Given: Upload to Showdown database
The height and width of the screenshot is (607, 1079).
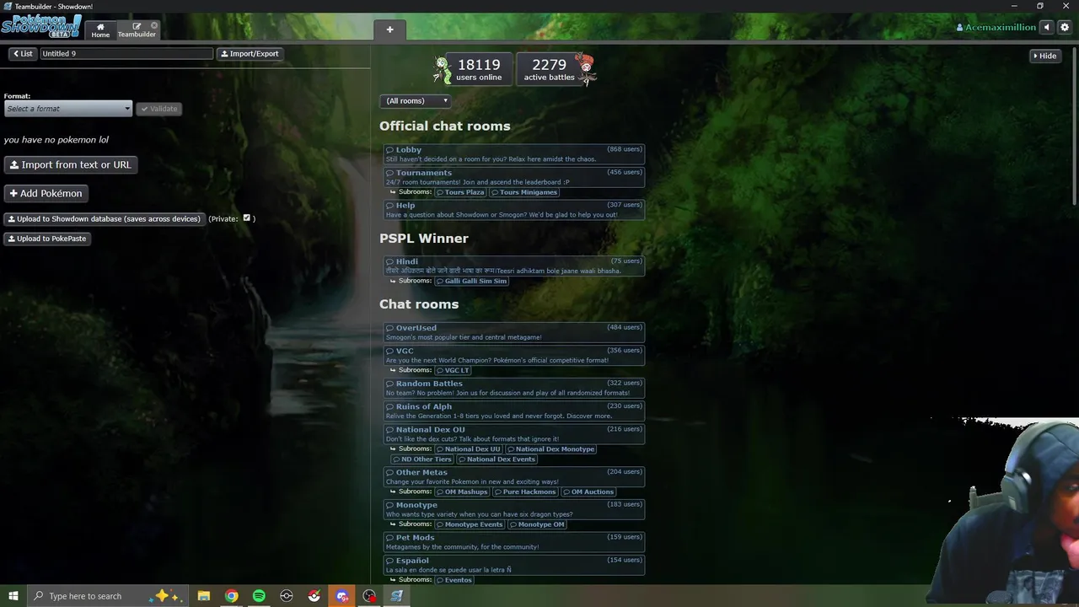Looking at the screenshot, I should pyautogui.click(x=105, y=219).
